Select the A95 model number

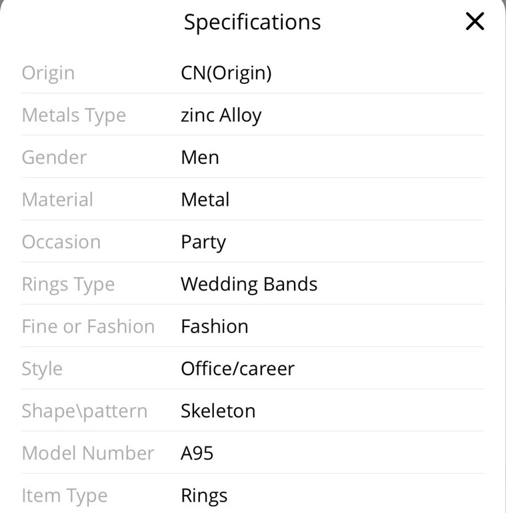[197, 454]
